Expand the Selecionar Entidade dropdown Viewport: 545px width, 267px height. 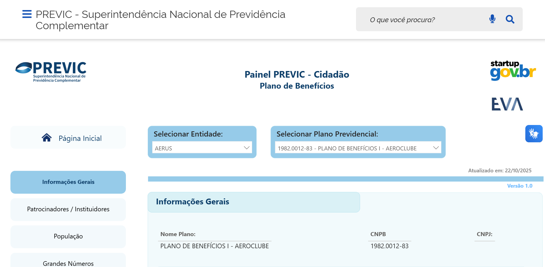point(202,147)
